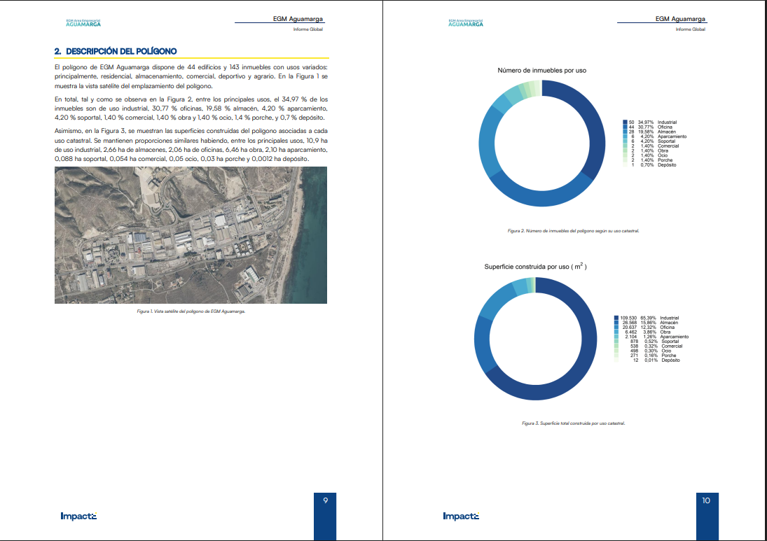Screen dimensions: 767x541
Task: Click the satellite image of the polígono
Action: pos(191,235)
